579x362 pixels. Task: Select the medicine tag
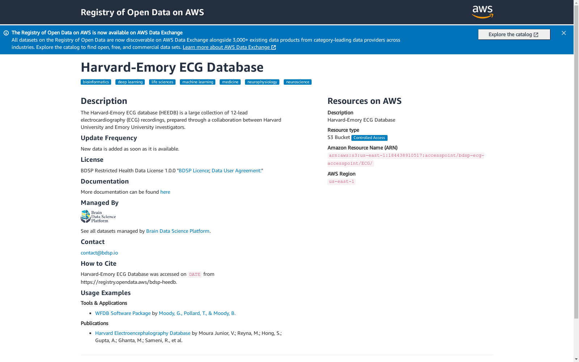(230, 82)
